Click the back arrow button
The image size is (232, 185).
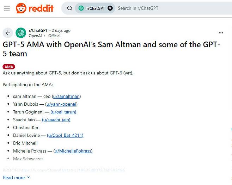(x=8, y=33)
